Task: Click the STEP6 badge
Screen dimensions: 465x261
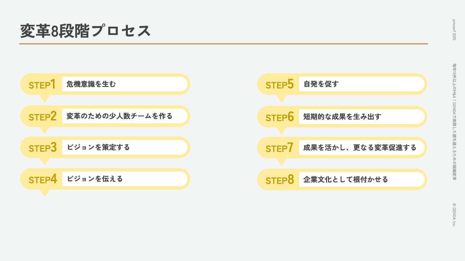Action: tap(280, 117)
